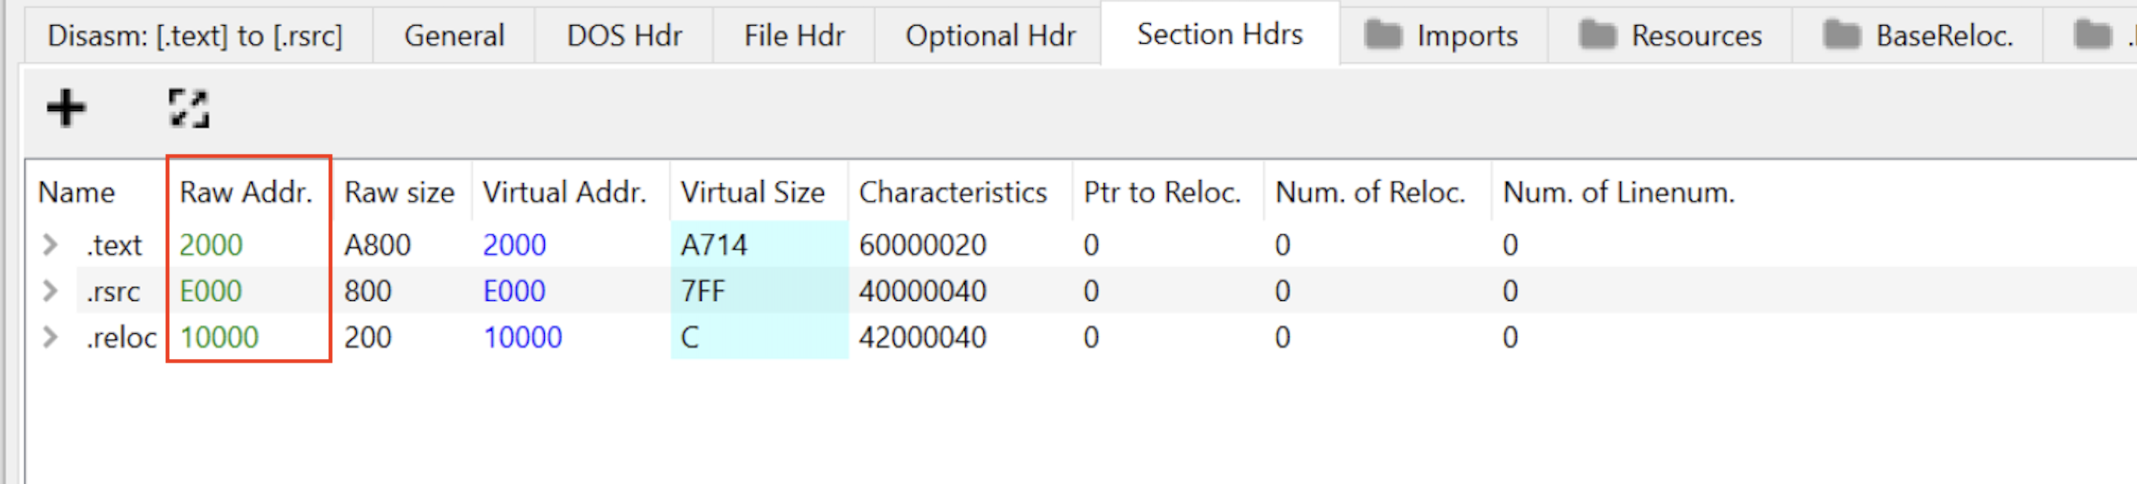Select the .reloc section name
Viewport: 2137px width, 484px height.
tap(121, 338)
